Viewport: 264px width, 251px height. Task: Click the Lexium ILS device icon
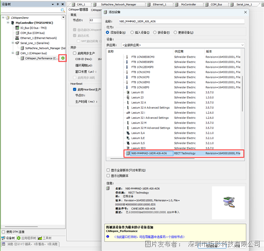point(128,143)
